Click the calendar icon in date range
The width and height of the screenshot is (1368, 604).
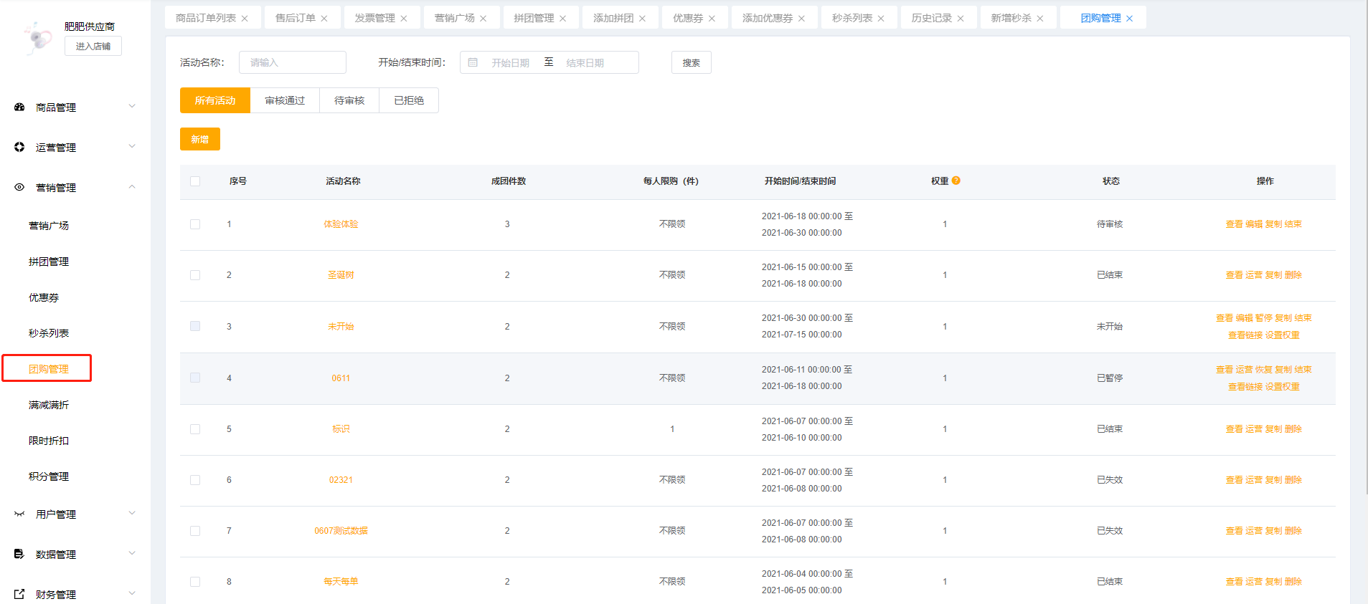click(x=473, y=62)
